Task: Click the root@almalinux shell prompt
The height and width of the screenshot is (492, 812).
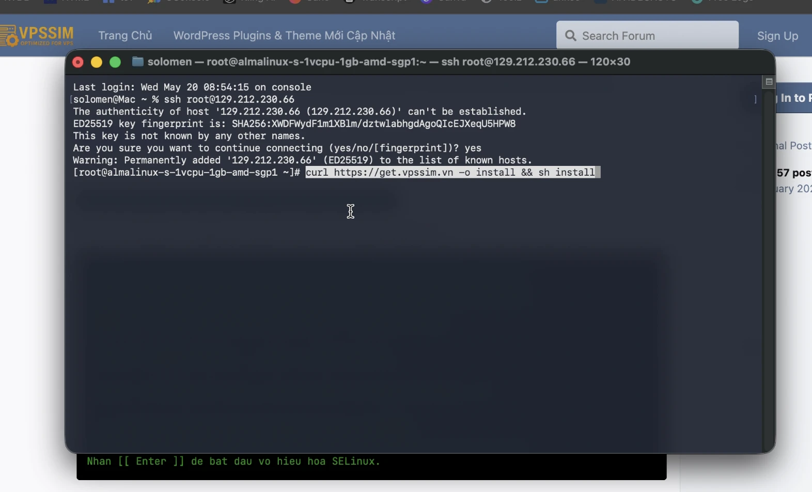Action: click(186, 172)
